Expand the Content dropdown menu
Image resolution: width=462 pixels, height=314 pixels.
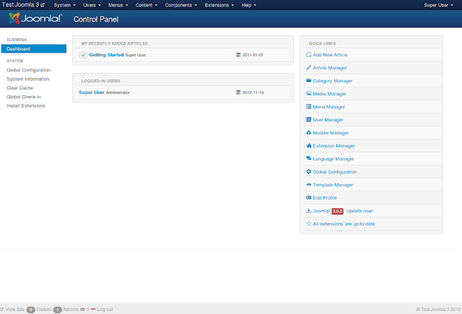[x=147, y=5]
